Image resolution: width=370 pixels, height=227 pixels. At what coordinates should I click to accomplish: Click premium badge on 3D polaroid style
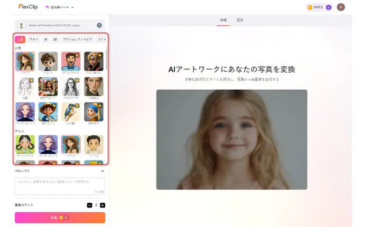54,81
